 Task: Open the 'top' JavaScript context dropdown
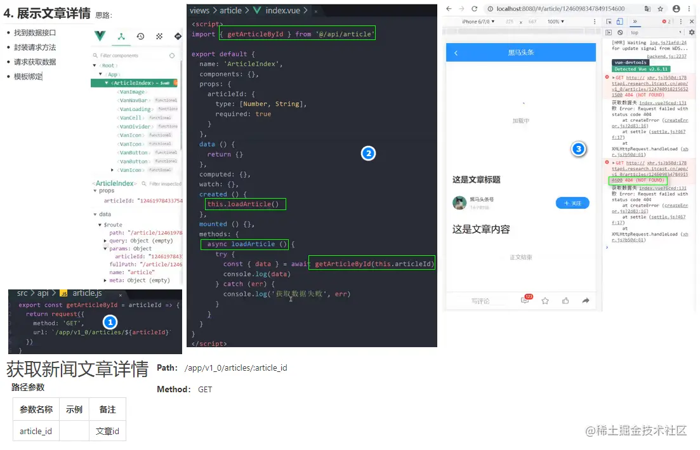click(656, 32)
